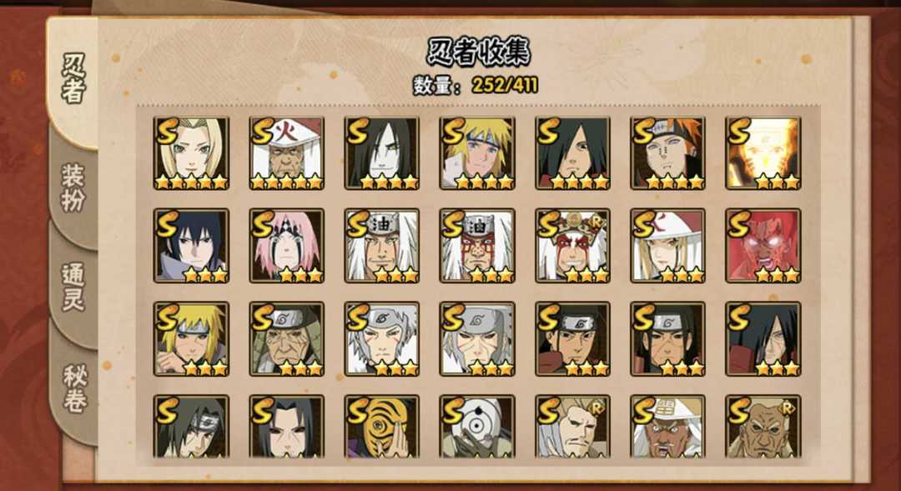
Task: Choose the orange spiral-masked Tobi card
Action: pyautogui.click(x=382, y=427)
